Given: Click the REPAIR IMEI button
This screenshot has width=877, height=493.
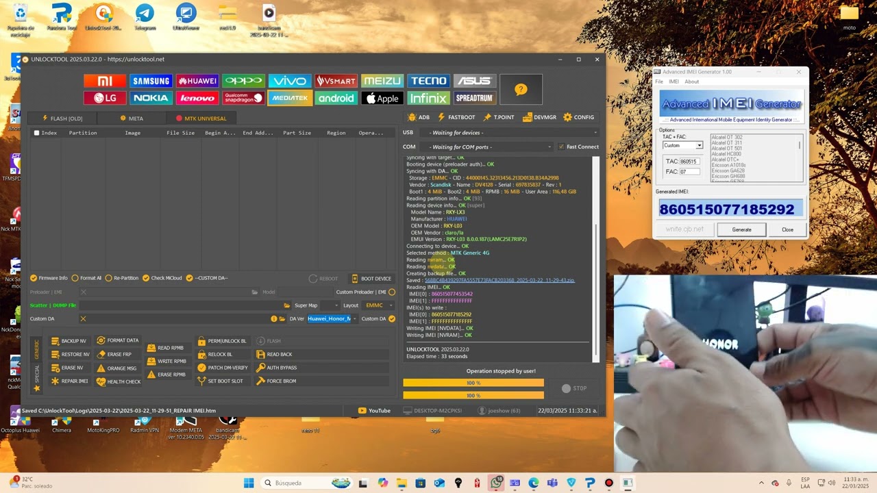Looking at the screenshot, I should [69, 381].
